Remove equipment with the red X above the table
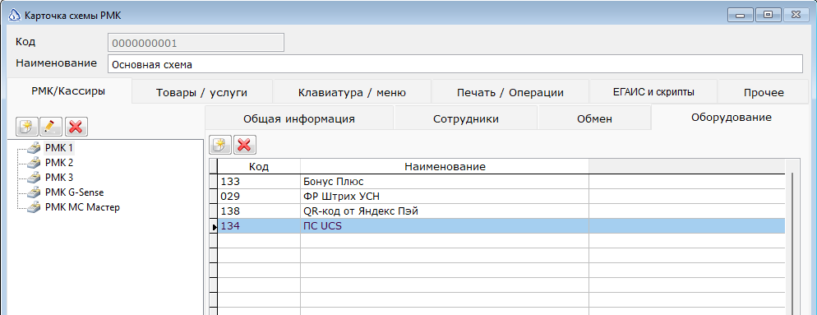 [x=244, y=145]
